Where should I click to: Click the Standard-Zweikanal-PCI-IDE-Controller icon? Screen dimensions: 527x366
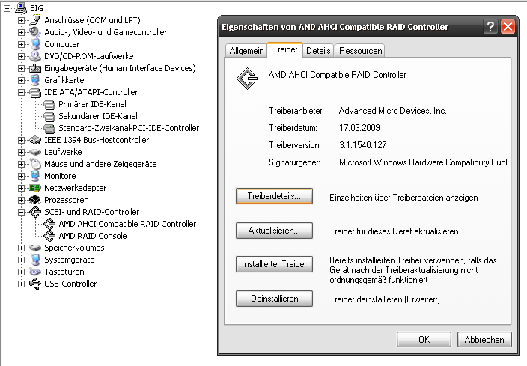point(49,129)
